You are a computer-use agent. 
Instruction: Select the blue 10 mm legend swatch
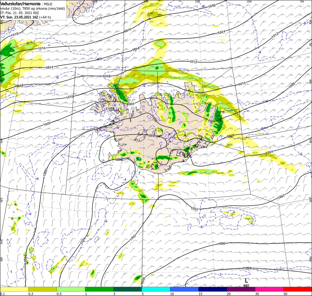[184, 289]
